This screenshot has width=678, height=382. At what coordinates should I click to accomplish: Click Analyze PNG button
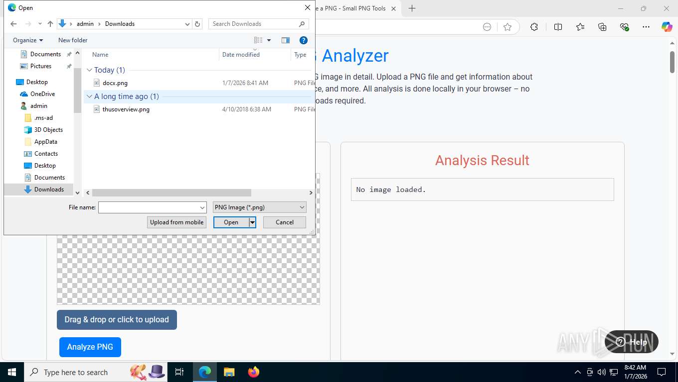pos(90,347)
